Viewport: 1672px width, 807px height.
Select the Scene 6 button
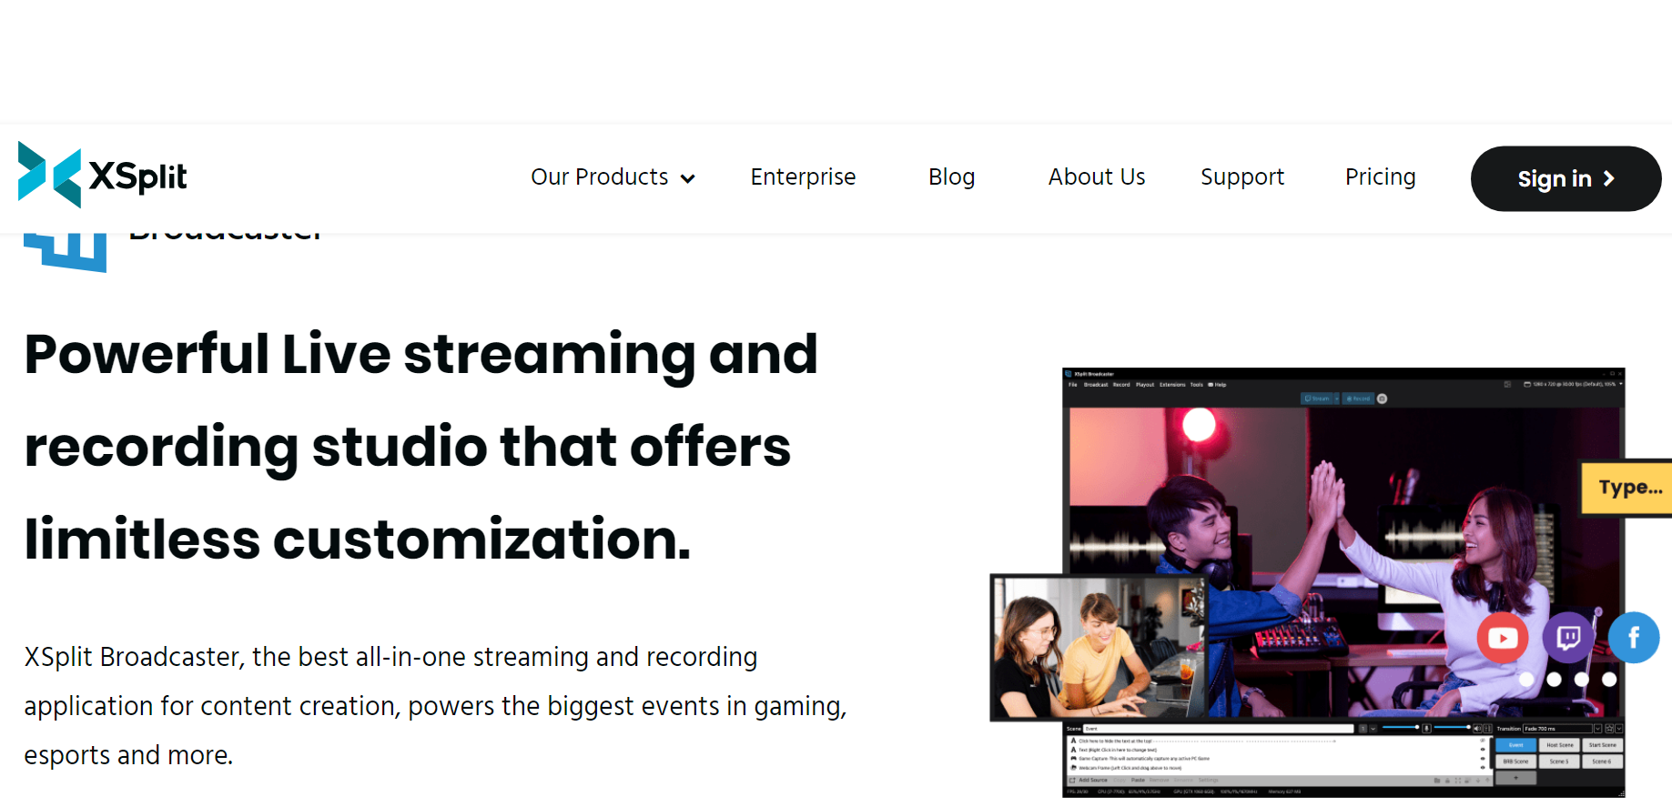1602,762
